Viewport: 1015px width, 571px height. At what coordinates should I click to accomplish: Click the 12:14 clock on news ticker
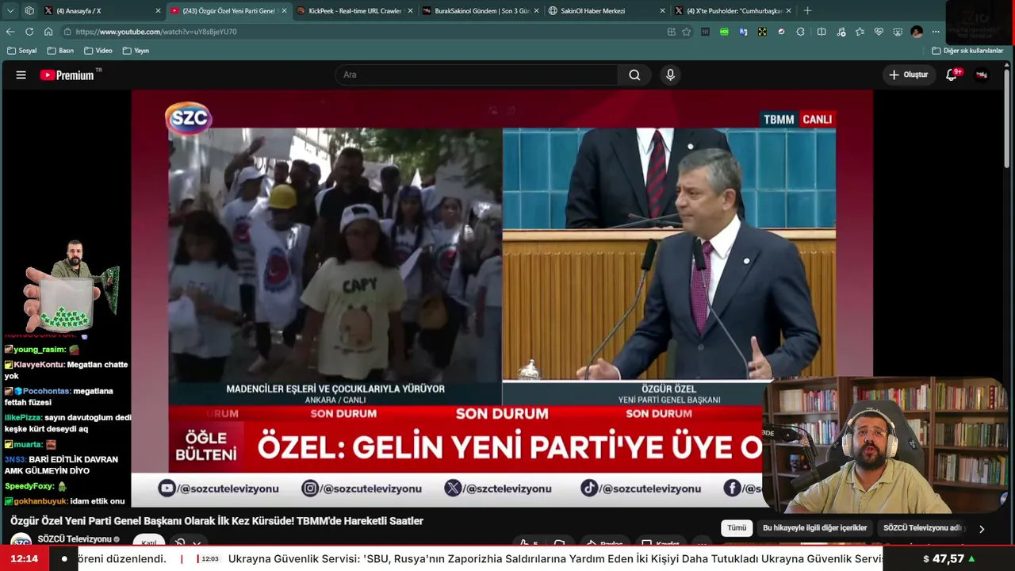click(x=24, y=559)
